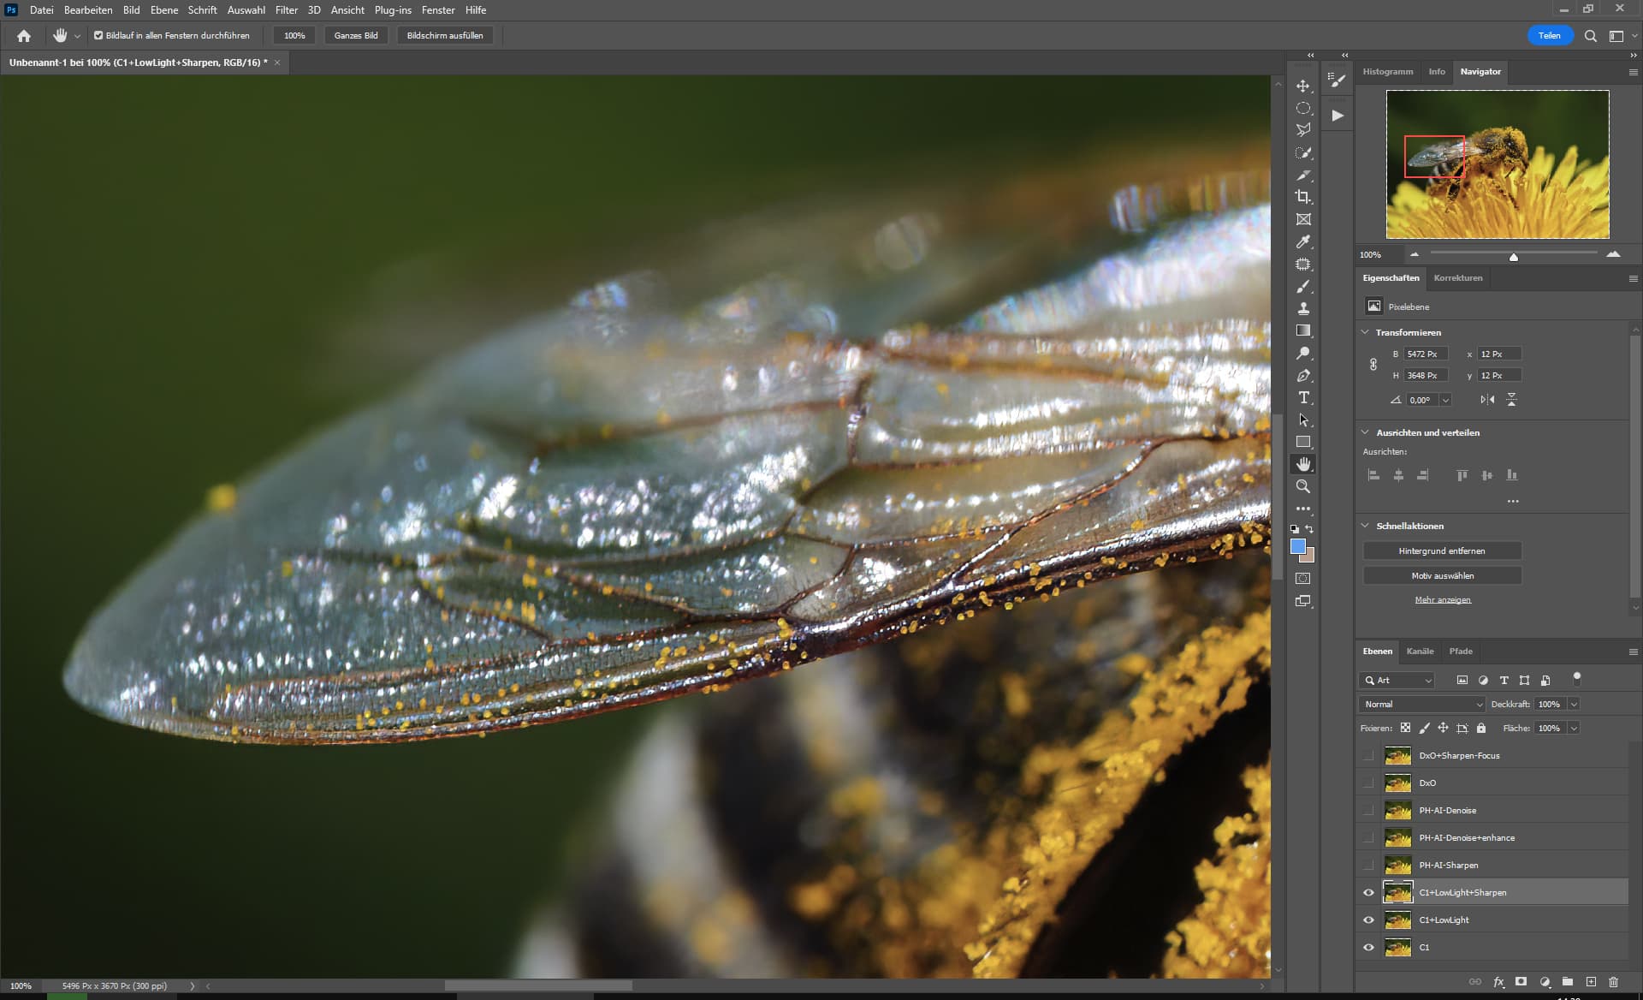
Task: Switch to the Kanäle tab
Action: 1419,652
